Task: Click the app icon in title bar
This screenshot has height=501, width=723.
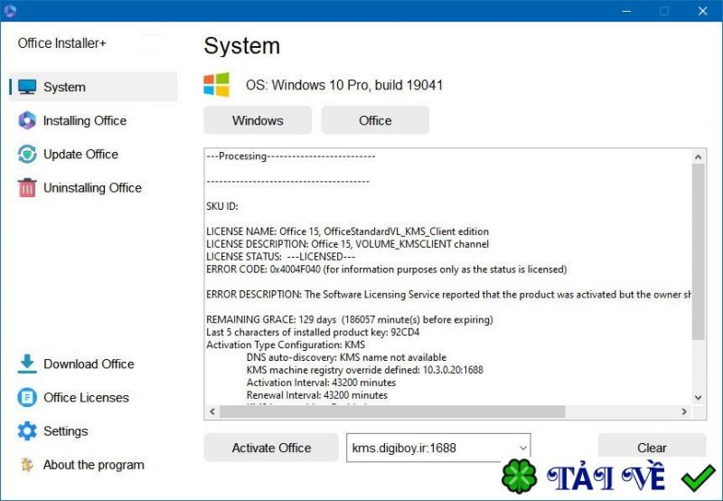Action: point(9,10)
